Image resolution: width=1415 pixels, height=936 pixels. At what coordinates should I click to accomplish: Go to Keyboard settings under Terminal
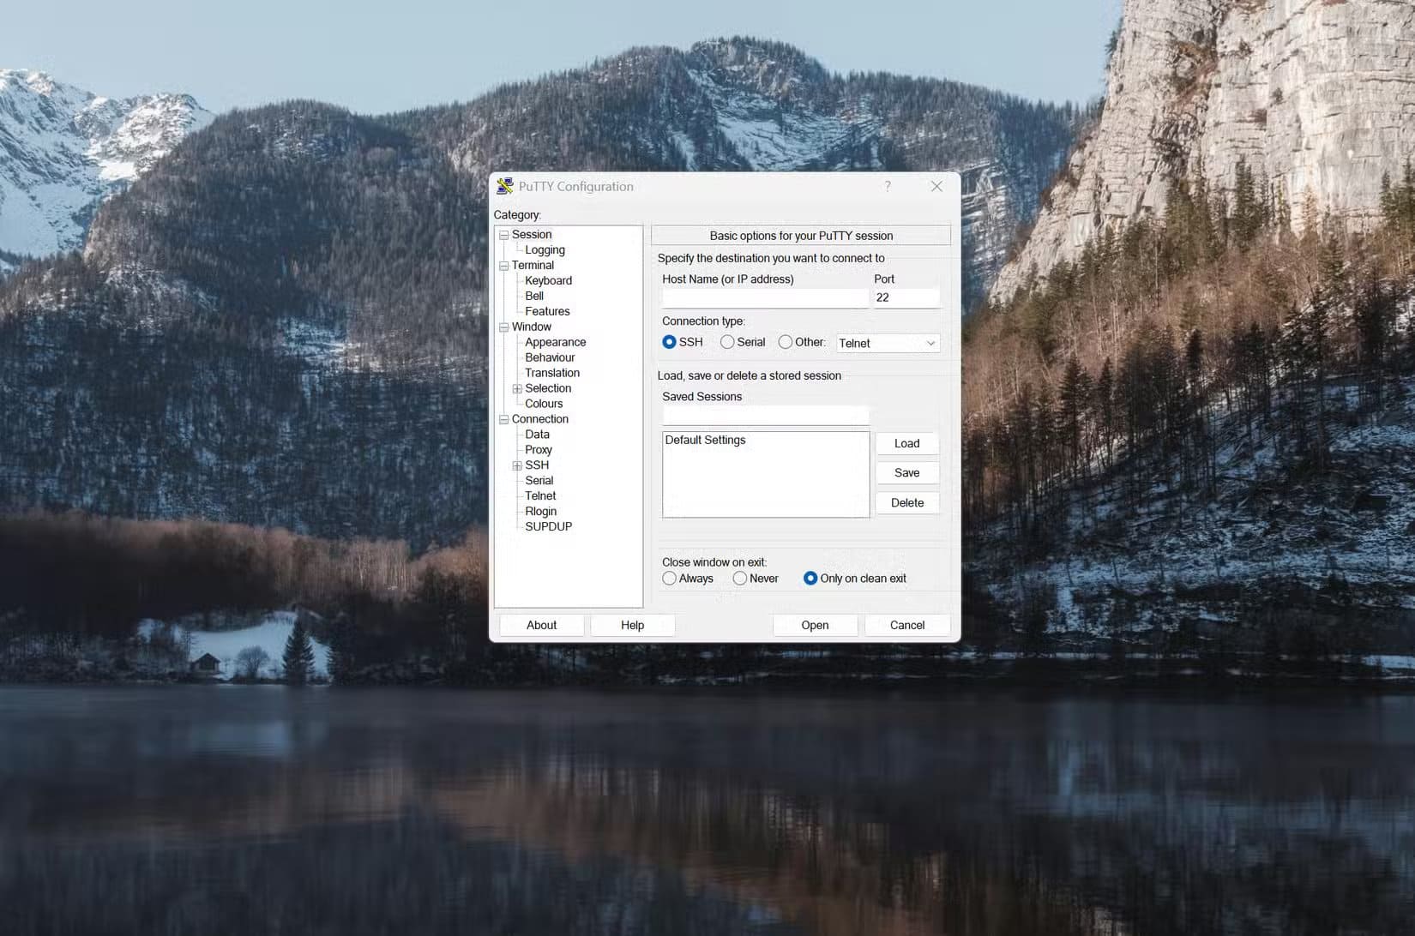549,280
